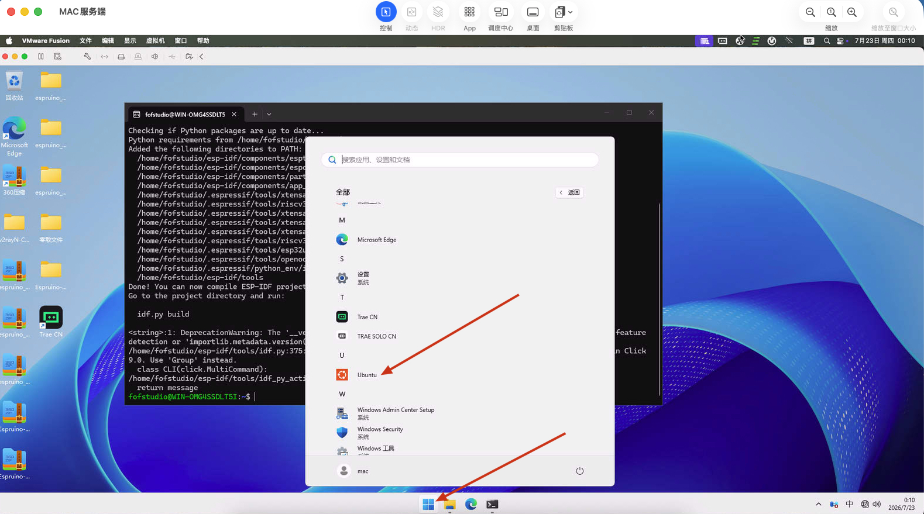Select the Trae CN desktop shortcut
The width and height of the screenshot is (924, 514).
[51, 322]
